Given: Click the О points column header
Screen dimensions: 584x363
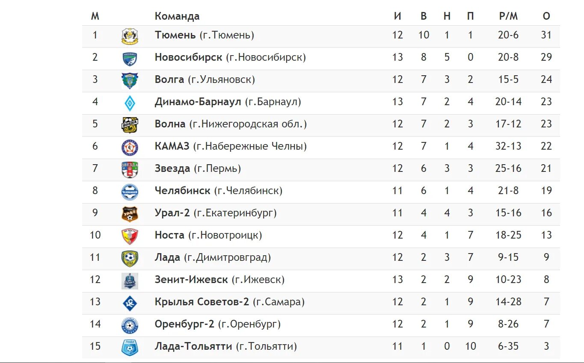Looking at the screenshot, I should pyautogui.click(x=546, y=16).
